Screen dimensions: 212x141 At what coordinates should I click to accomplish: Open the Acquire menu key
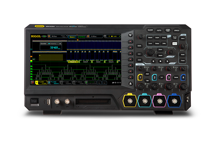[x=157, y=38]
